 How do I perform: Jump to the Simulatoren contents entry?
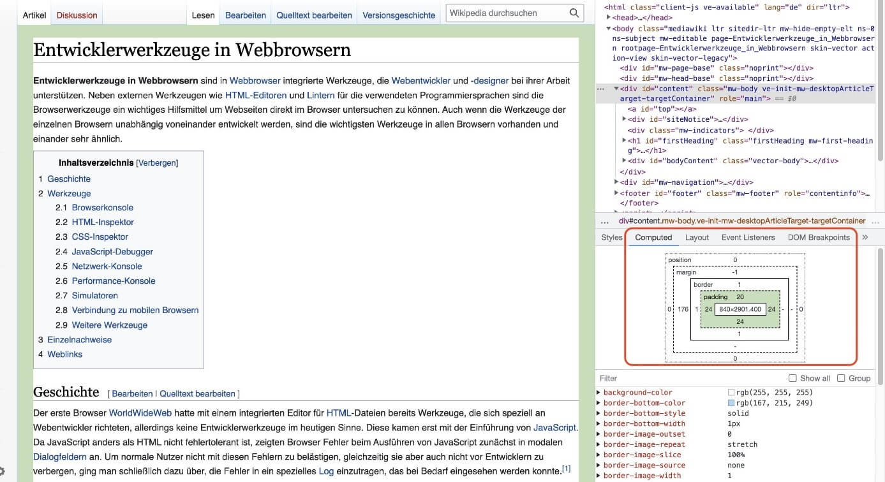click(95, 296)
